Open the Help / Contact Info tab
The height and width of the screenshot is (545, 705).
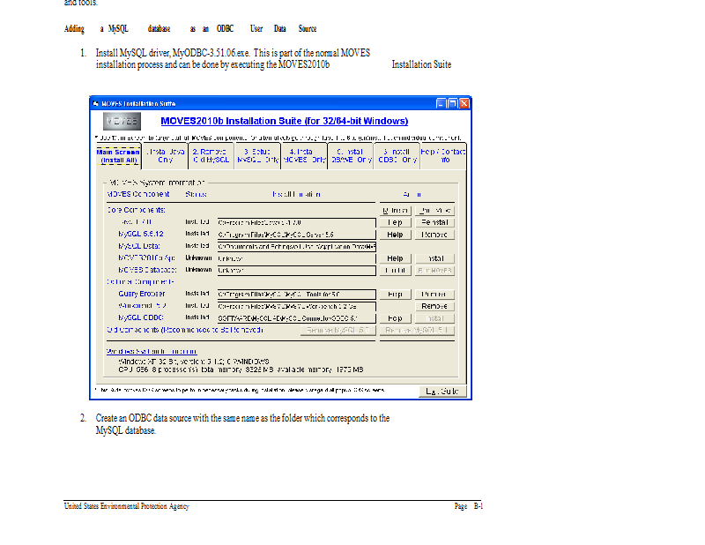(x=445, y=156)
